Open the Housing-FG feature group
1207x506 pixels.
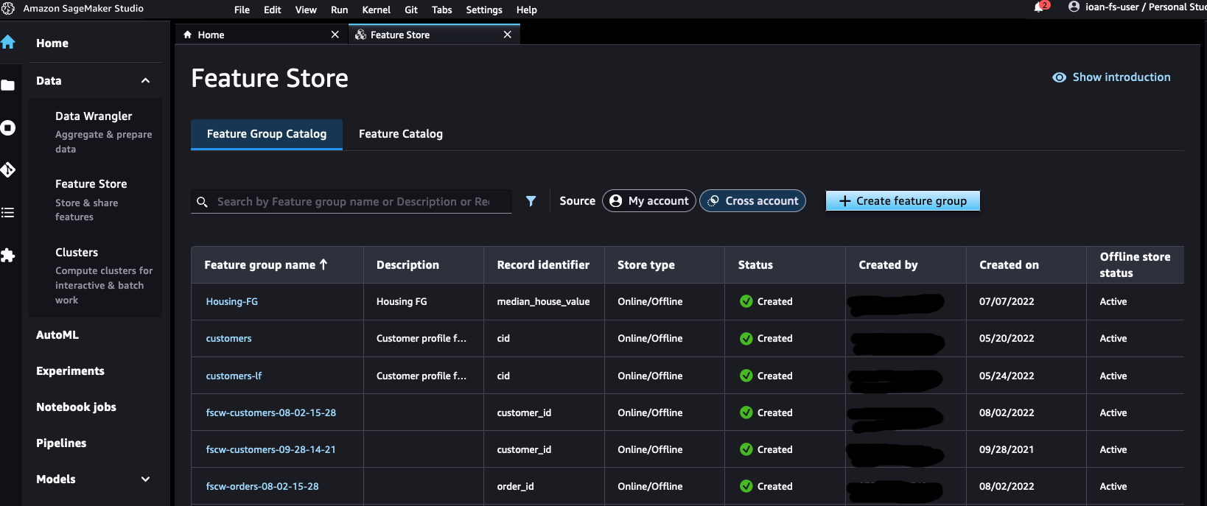[232, 302]
